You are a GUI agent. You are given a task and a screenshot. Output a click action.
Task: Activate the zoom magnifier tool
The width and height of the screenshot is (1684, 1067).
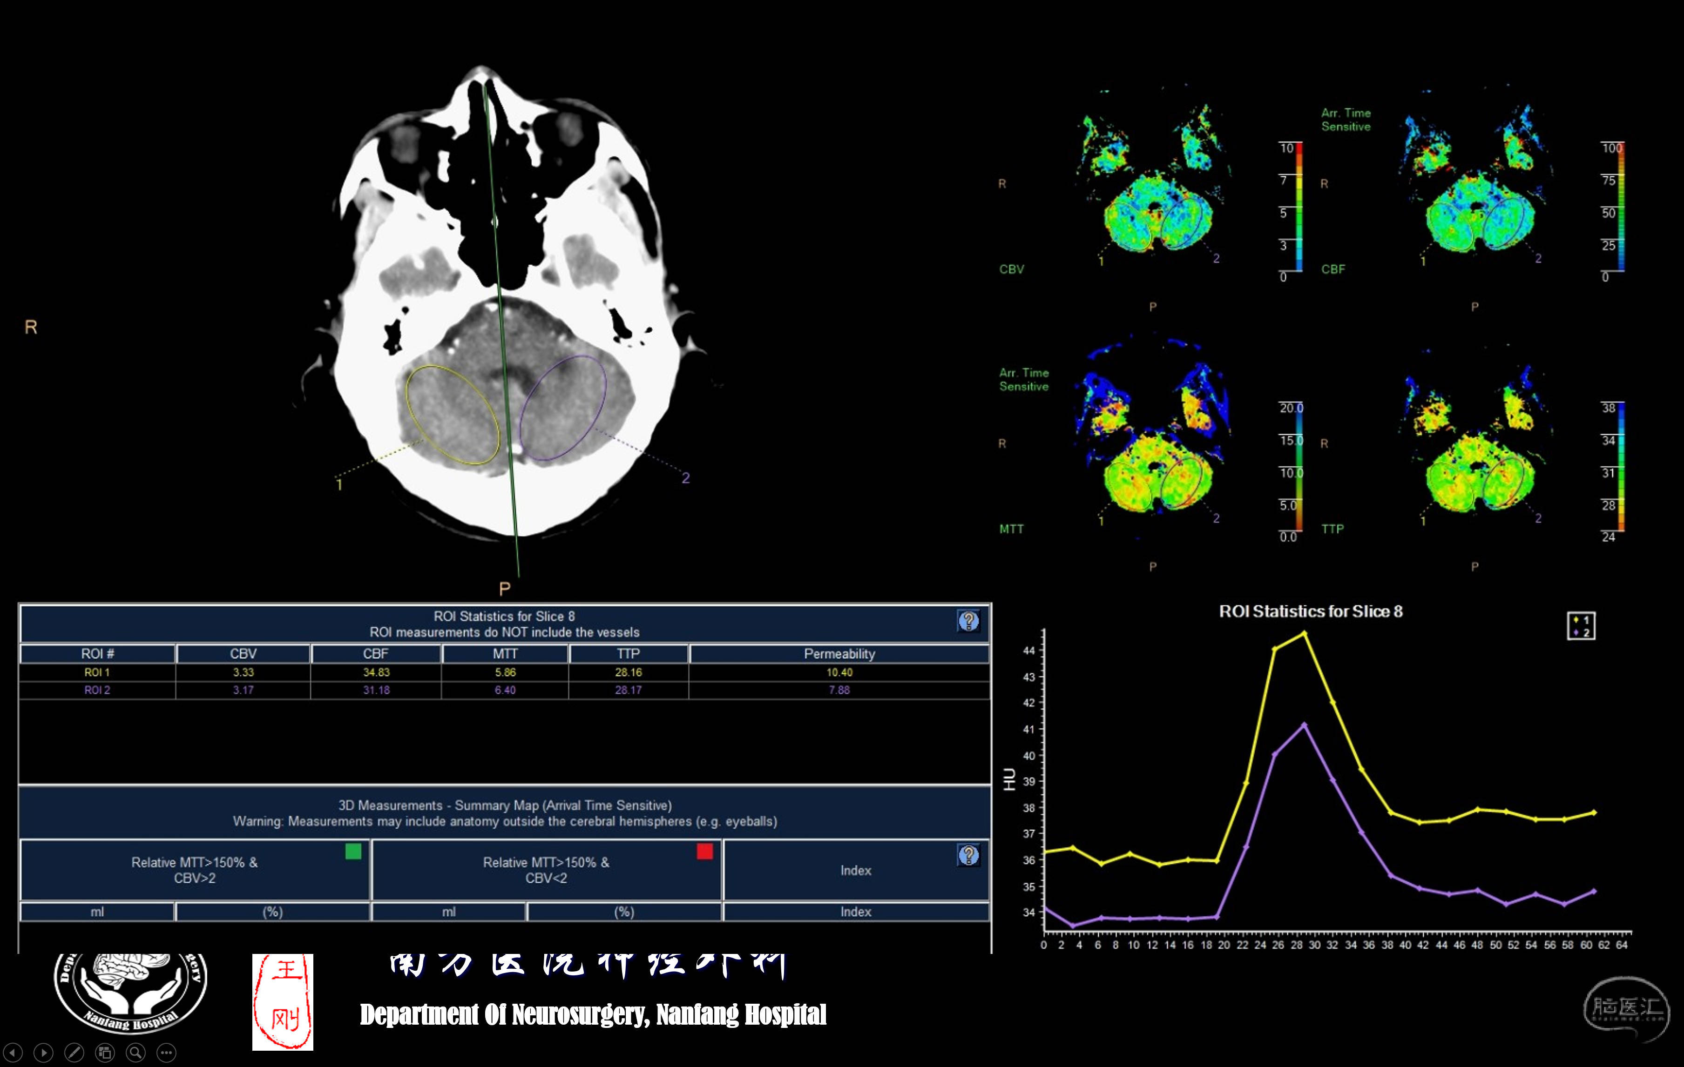tap(135, 1052)
